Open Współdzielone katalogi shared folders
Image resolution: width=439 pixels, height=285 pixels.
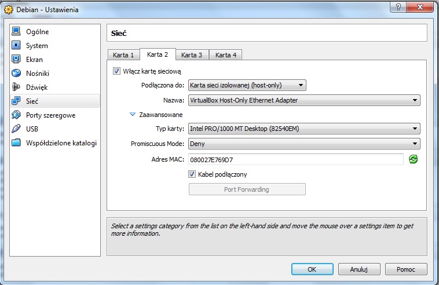61,143
